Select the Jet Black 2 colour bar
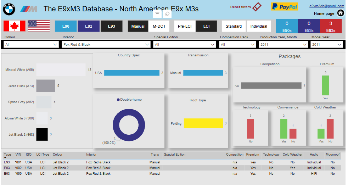Viewport: 348px width, 185px height. 42,134
